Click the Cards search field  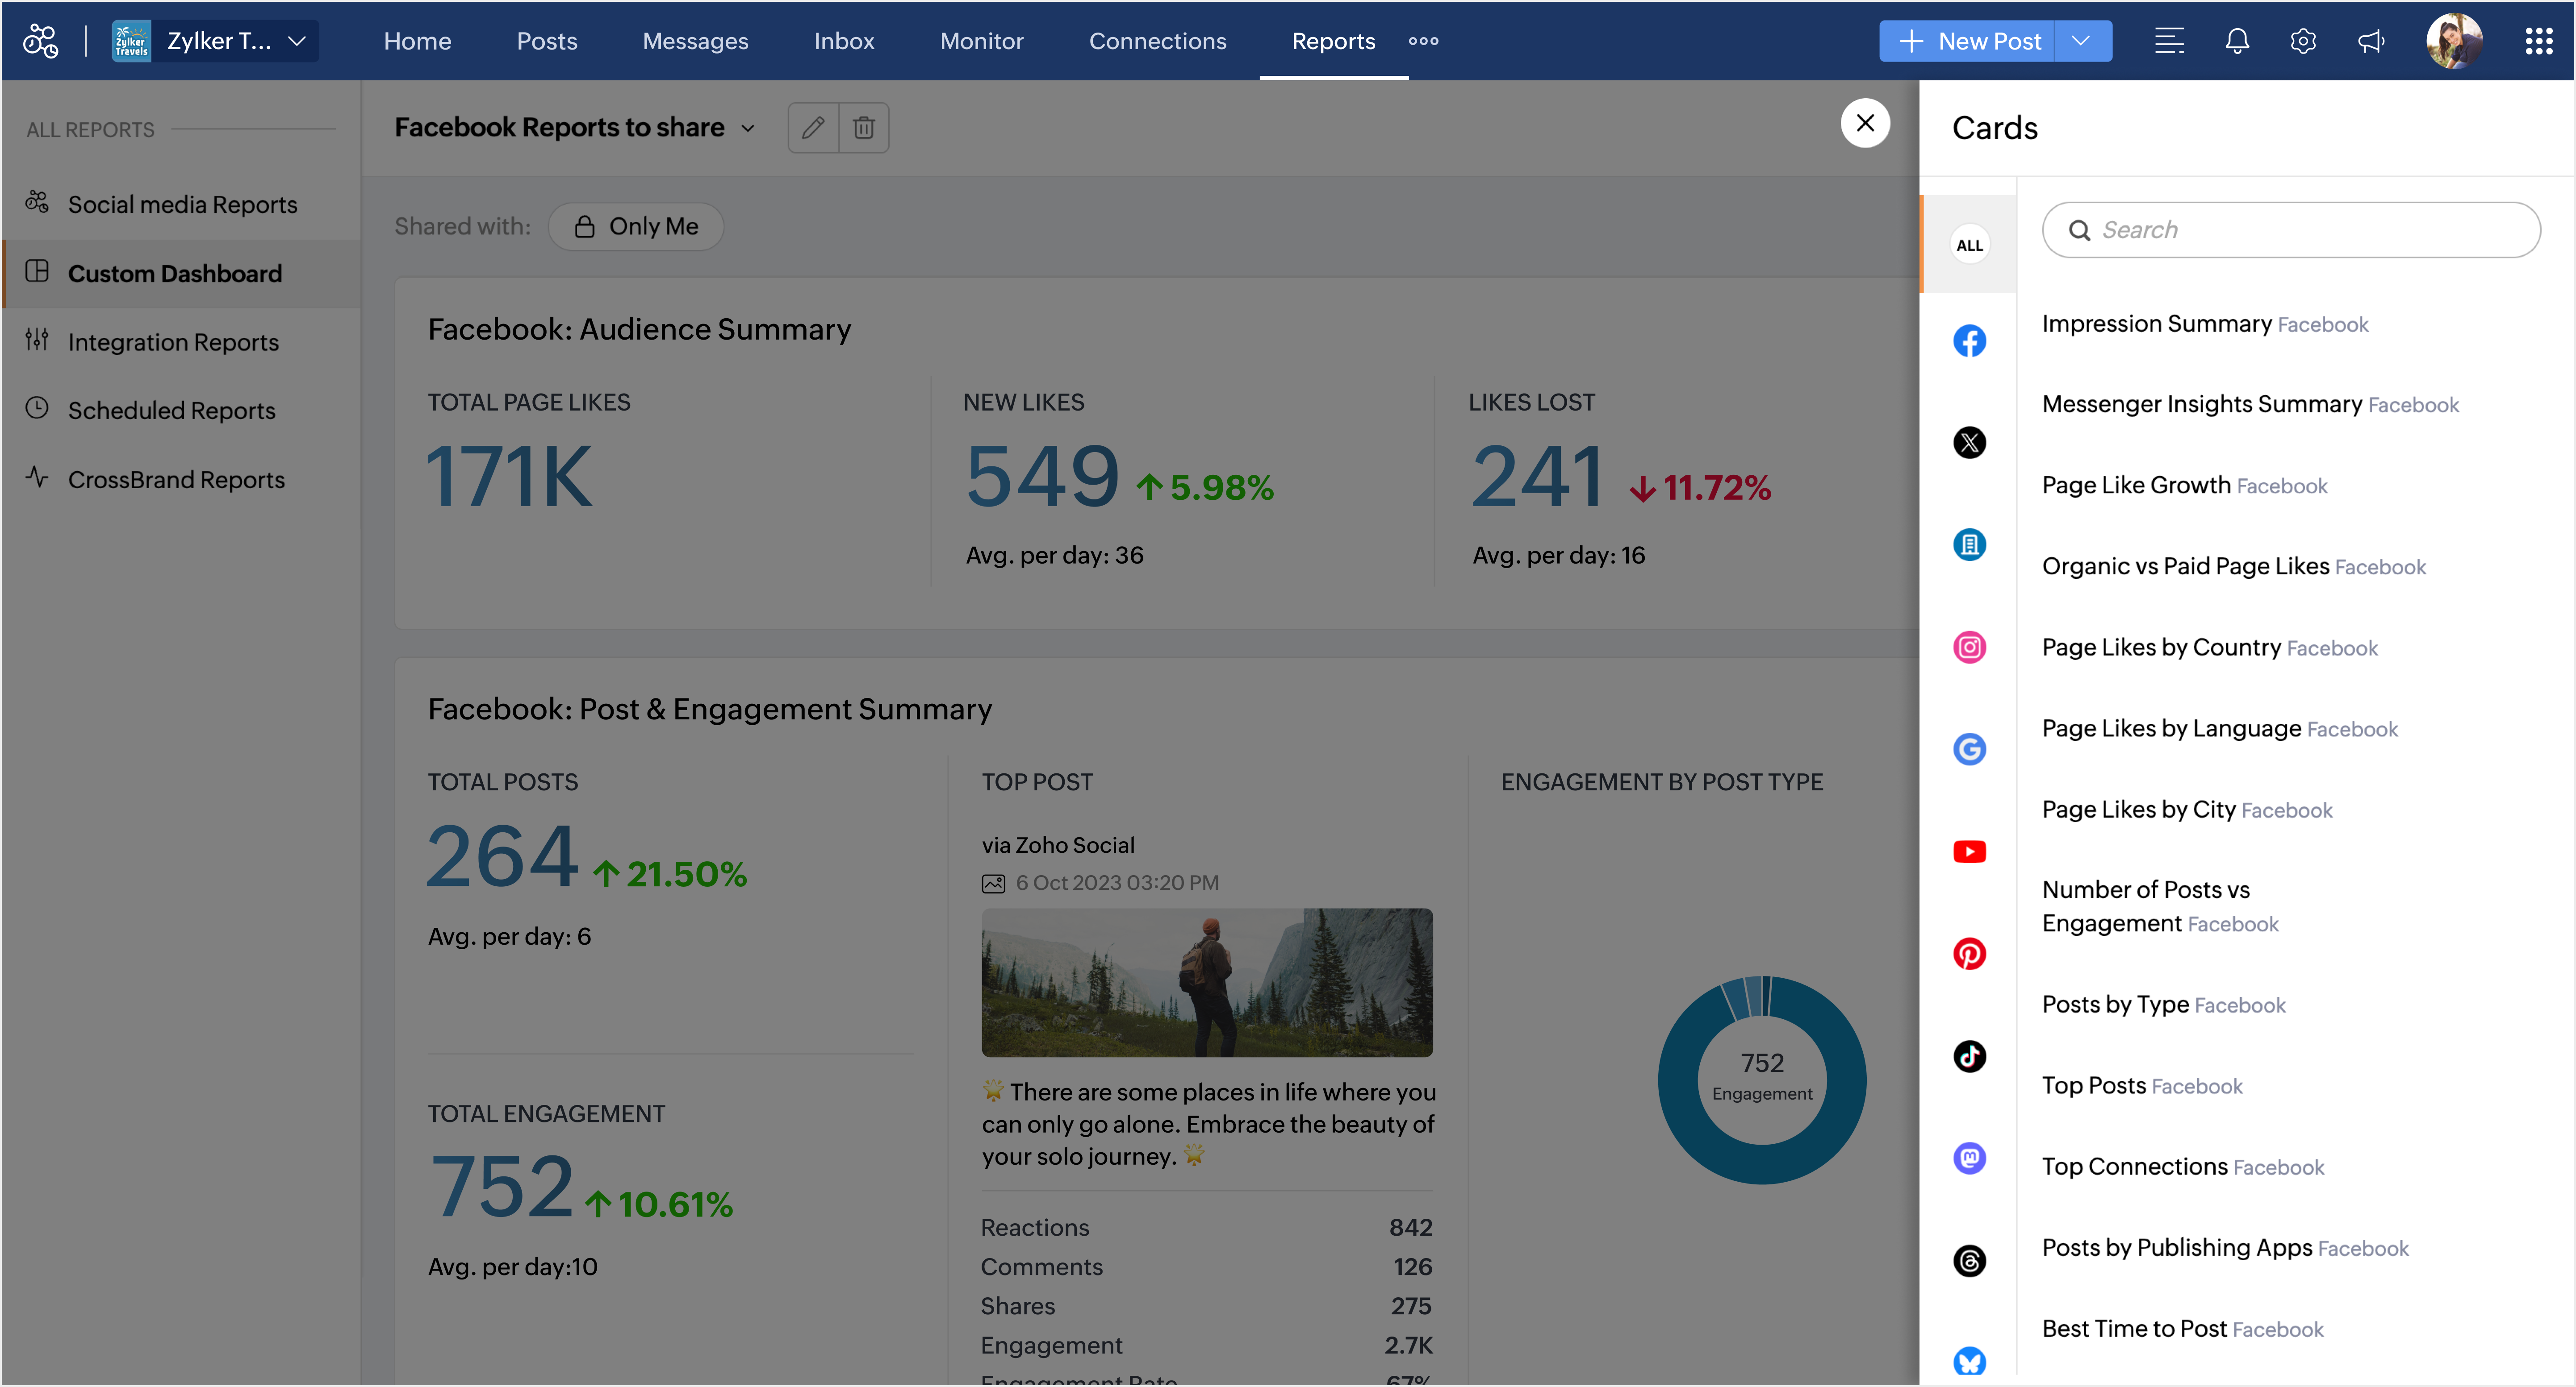pos(2290,230)
